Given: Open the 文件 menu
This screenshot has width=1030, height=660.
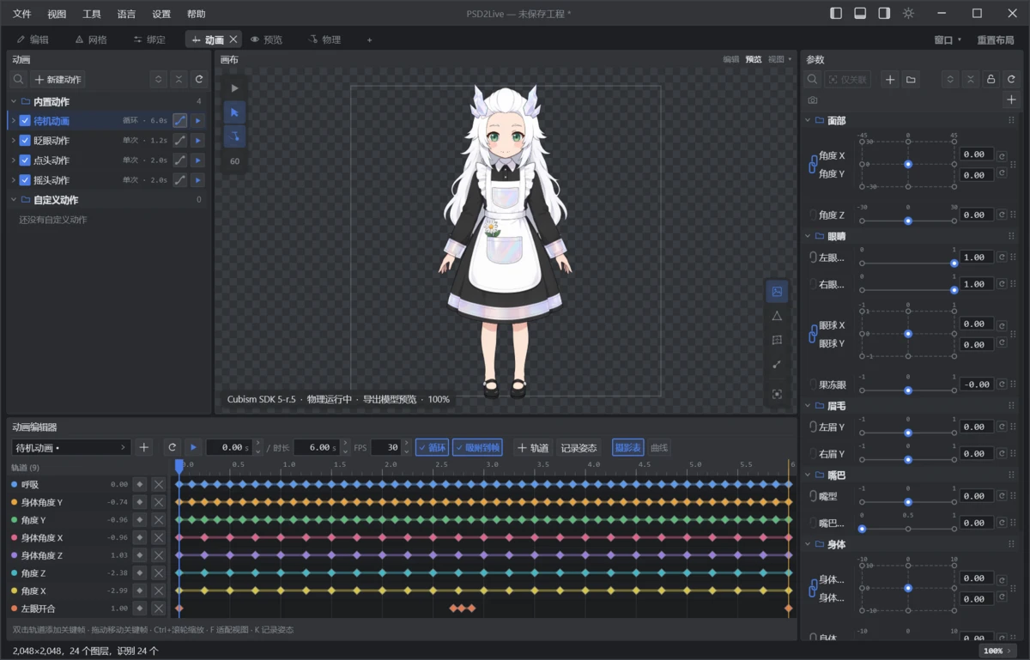Looking at the screenshot, I should [x=21, y=14].
